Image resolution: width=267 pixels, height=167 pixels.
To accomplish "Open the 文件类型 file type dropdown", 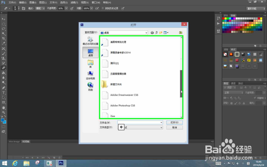I will (x=161, y=127).
